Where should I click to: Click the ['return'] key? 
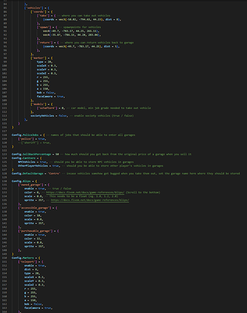pos(45,43)
